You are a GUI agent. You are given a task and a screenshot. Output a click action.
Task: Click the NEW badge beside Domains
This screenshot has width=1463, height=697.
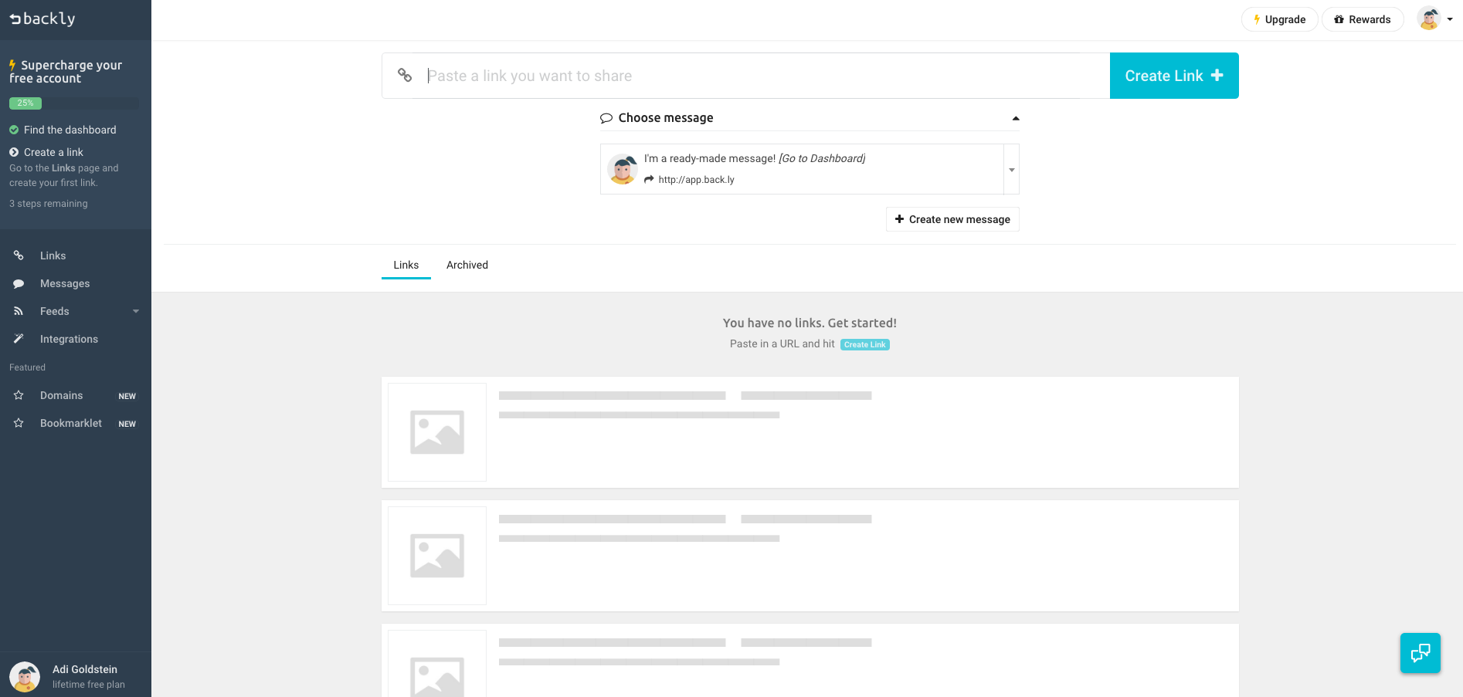pos(127,396)
